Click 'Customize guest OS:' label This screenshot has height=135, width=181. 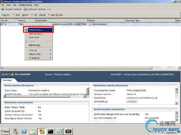pos(14,111)
